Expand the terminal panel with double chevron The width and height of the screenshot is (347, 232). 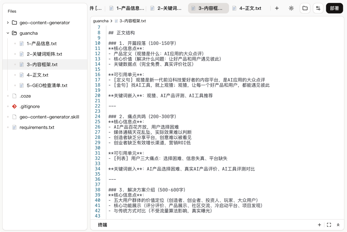[338, 225]
